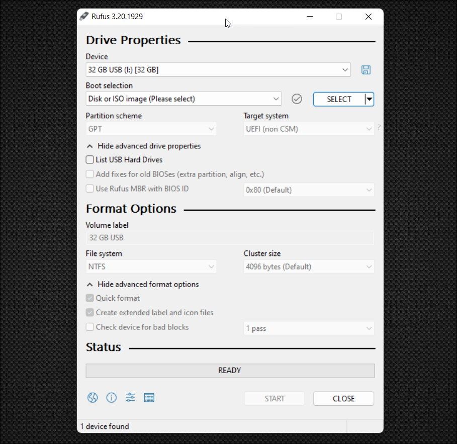Click the CLOSE button
This screenshot has width=457, height=444.
(343, 399)
